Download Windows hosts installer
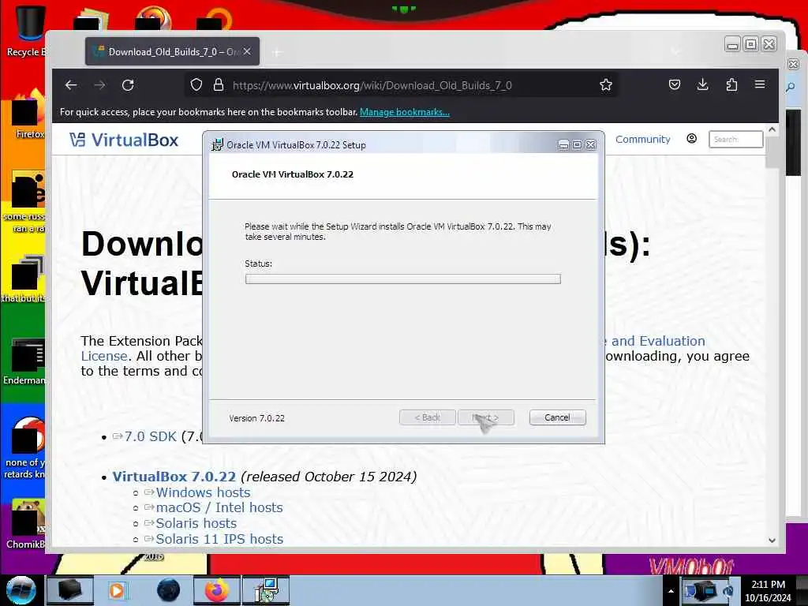 (x=203, y=492)
